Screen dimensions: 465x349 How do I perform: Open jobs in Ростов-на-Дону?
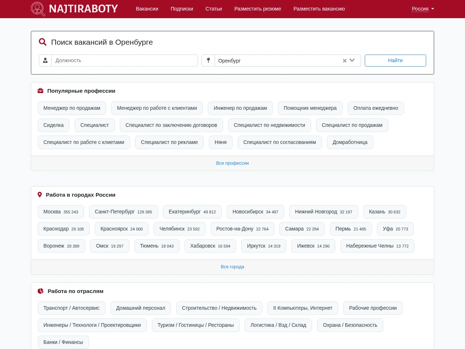pos(242,229)
